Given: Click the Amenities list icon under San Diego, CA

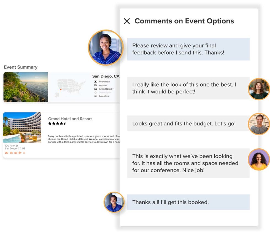Looking at the screenshot, I should tap(96, 96).
